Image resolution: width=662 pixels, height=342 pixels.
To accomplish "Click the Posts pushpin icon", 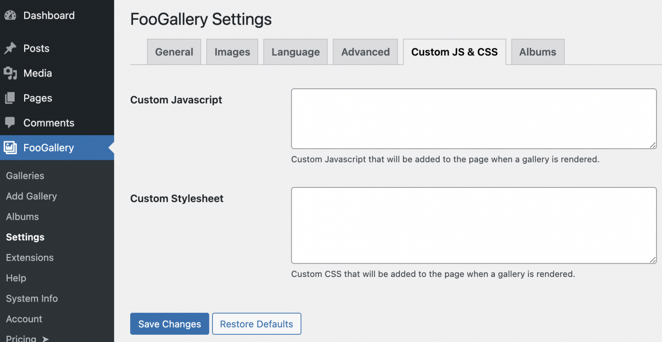I will point(10,48).
